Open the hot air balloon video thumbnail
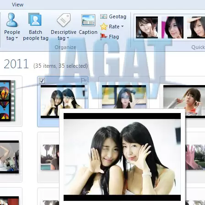This screenshot has height=205, width=205. click(x=7, y=101)
